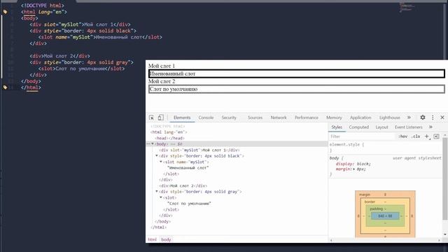Click the new style rule plus icon

pos(427,136)
